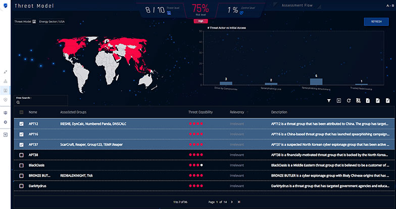The width and height of the screenshot is (396, 209).
Task: Click the filter funnel icon above the table
Action: pyautogui.click(x=329, y=101)
